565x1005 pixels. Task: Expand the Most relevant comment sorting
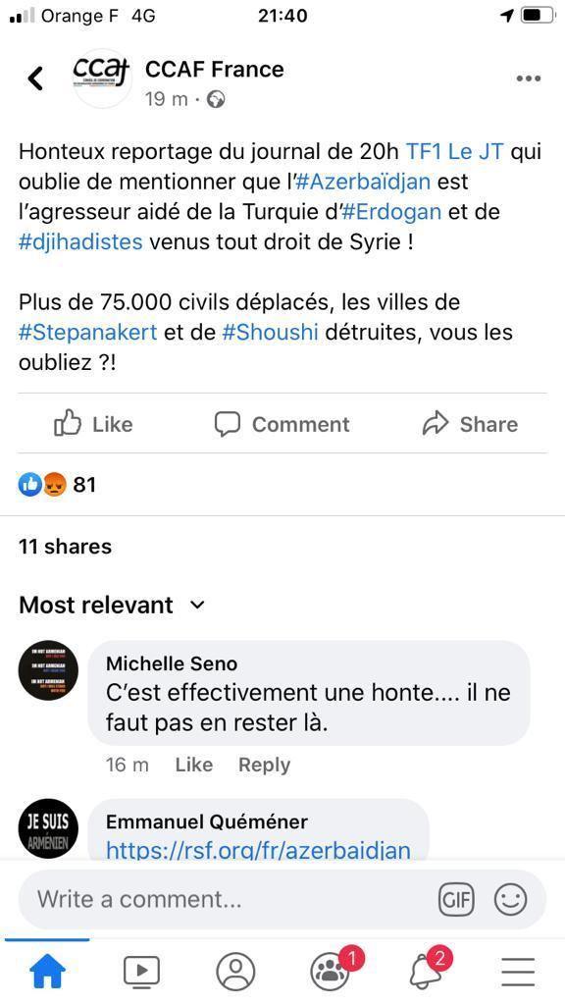[112, 605]
